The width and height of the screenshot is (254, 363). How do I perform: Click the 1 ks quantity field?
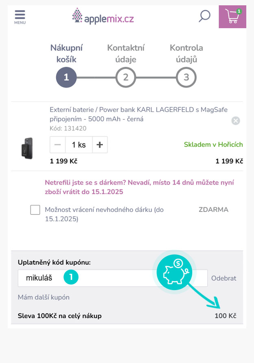tap(79, 145)
